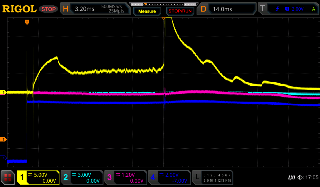The image size is (320, 187).
Task: Open horizontal timebase 3.20ms settings
Action: pyautogui.click(x=95, y=9)
